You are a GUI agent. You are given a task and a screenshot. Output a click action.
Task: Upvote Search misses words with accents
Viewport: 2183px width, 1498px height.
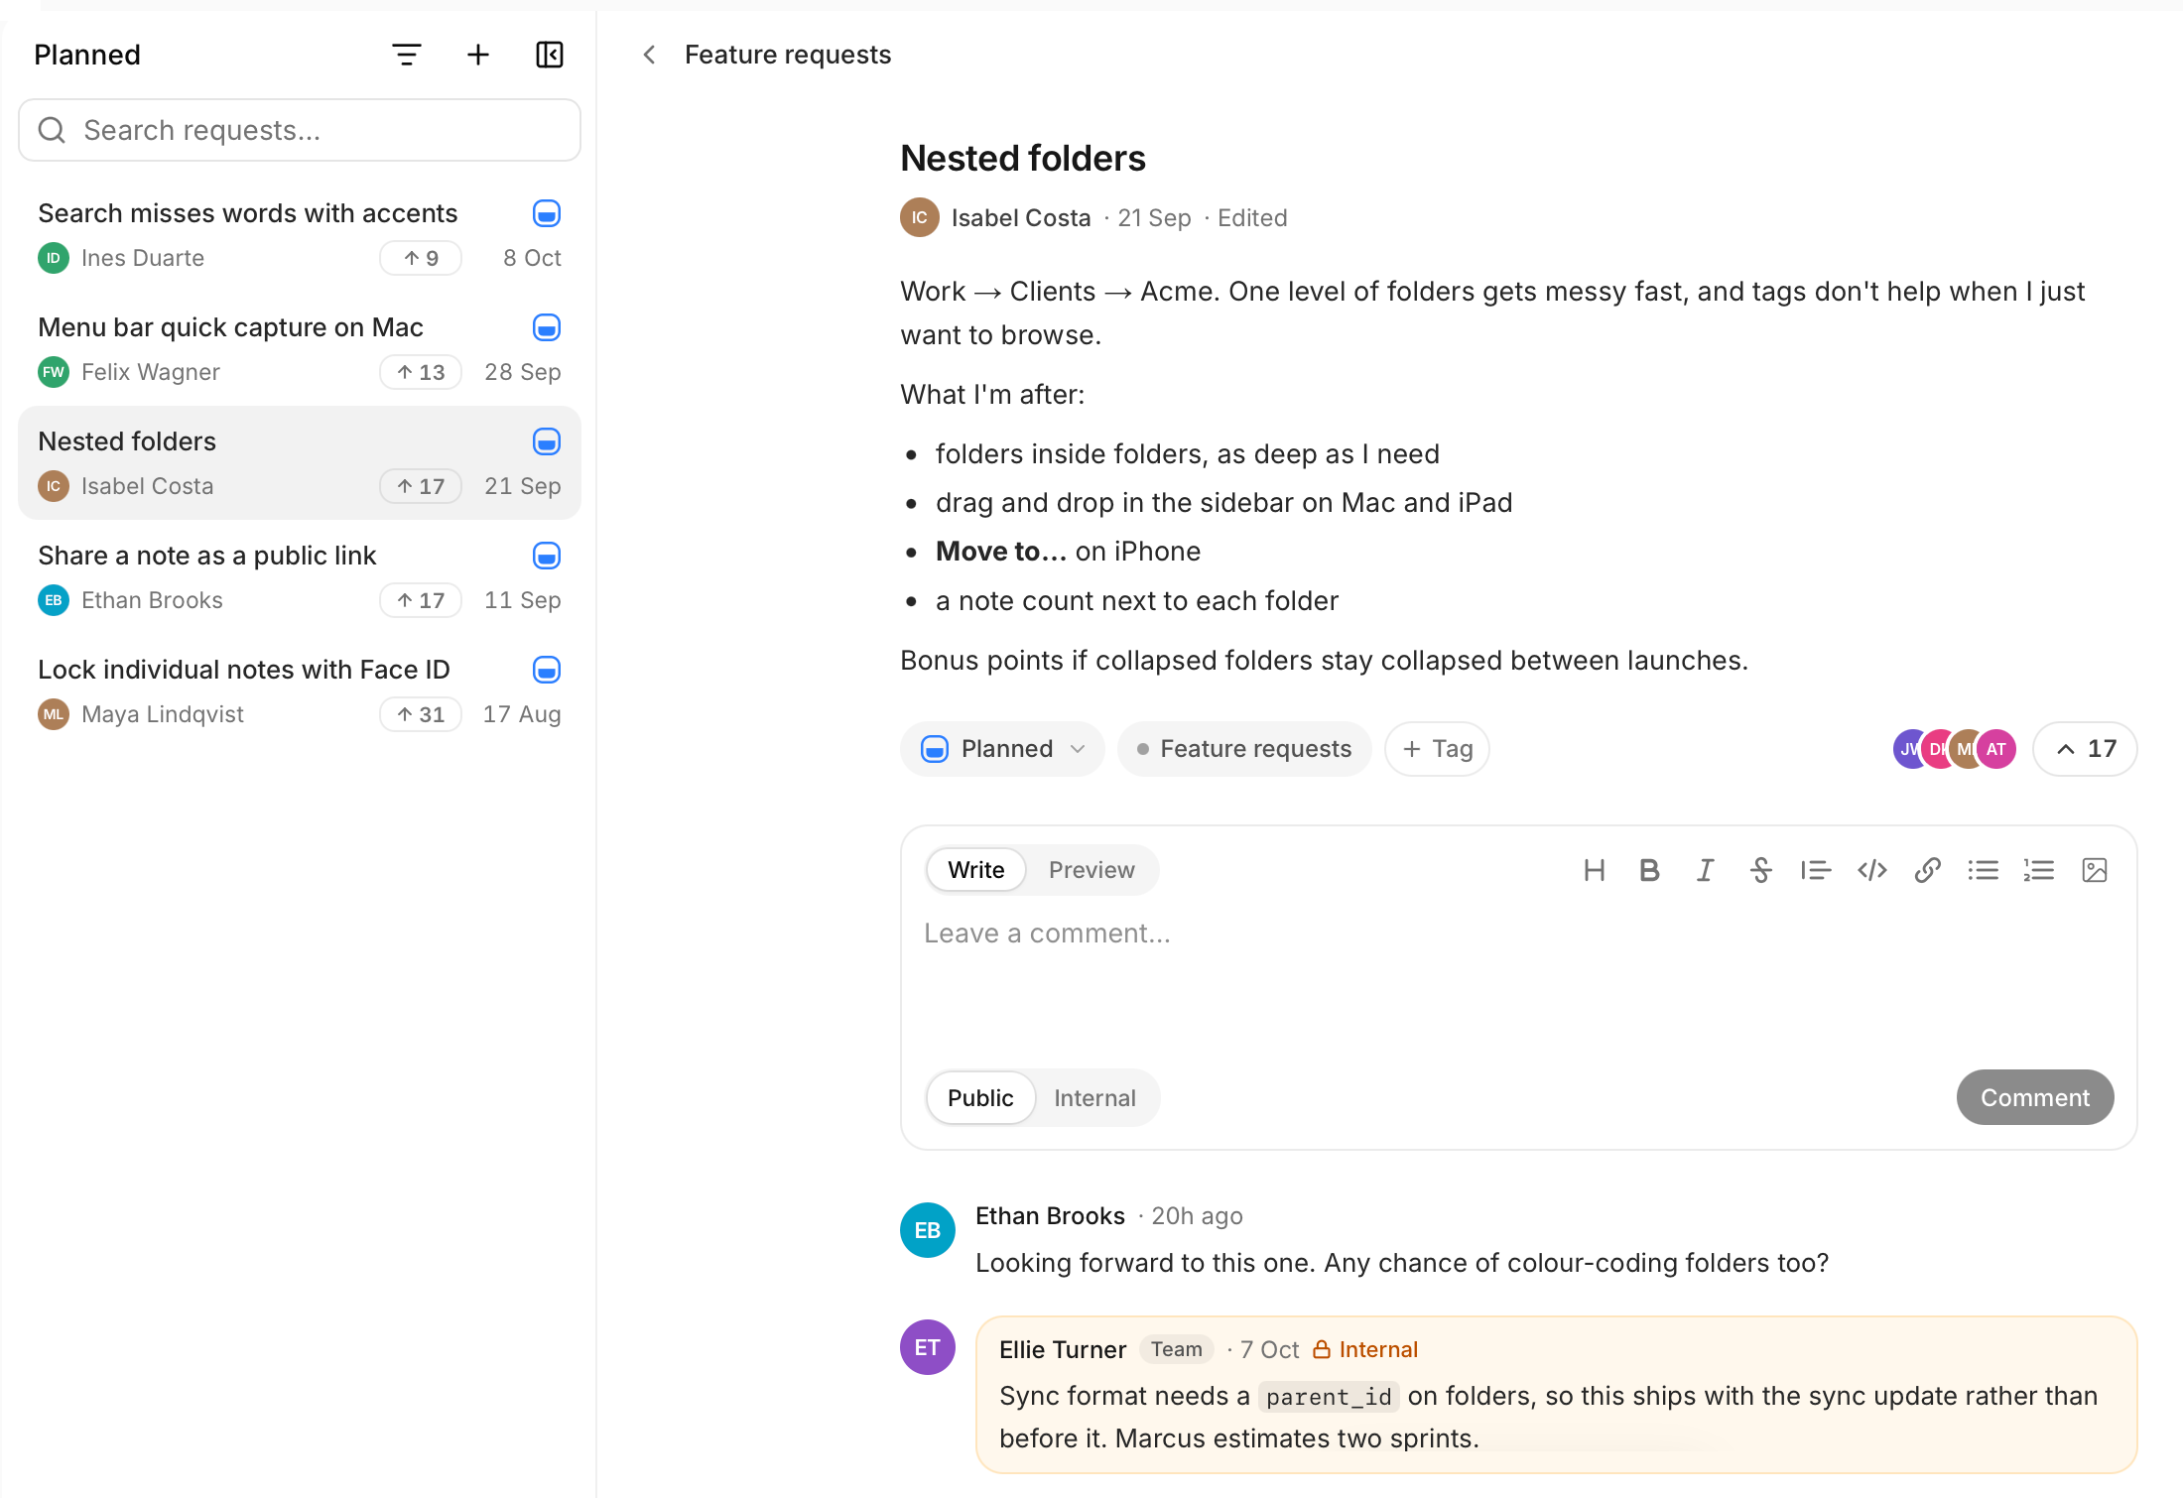(x=421, y=258)
